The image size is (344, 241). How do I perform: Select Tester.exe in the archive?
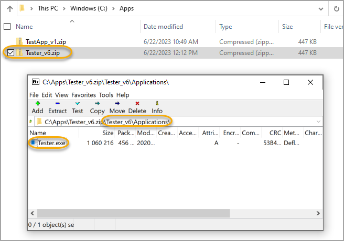(52, 143)
